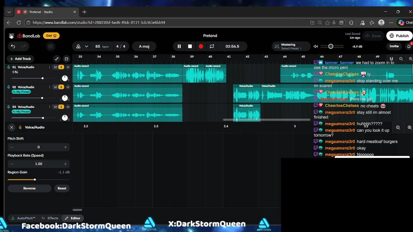
Task: Solo track 02 Voice/Audio
Action: coord(61,87)
